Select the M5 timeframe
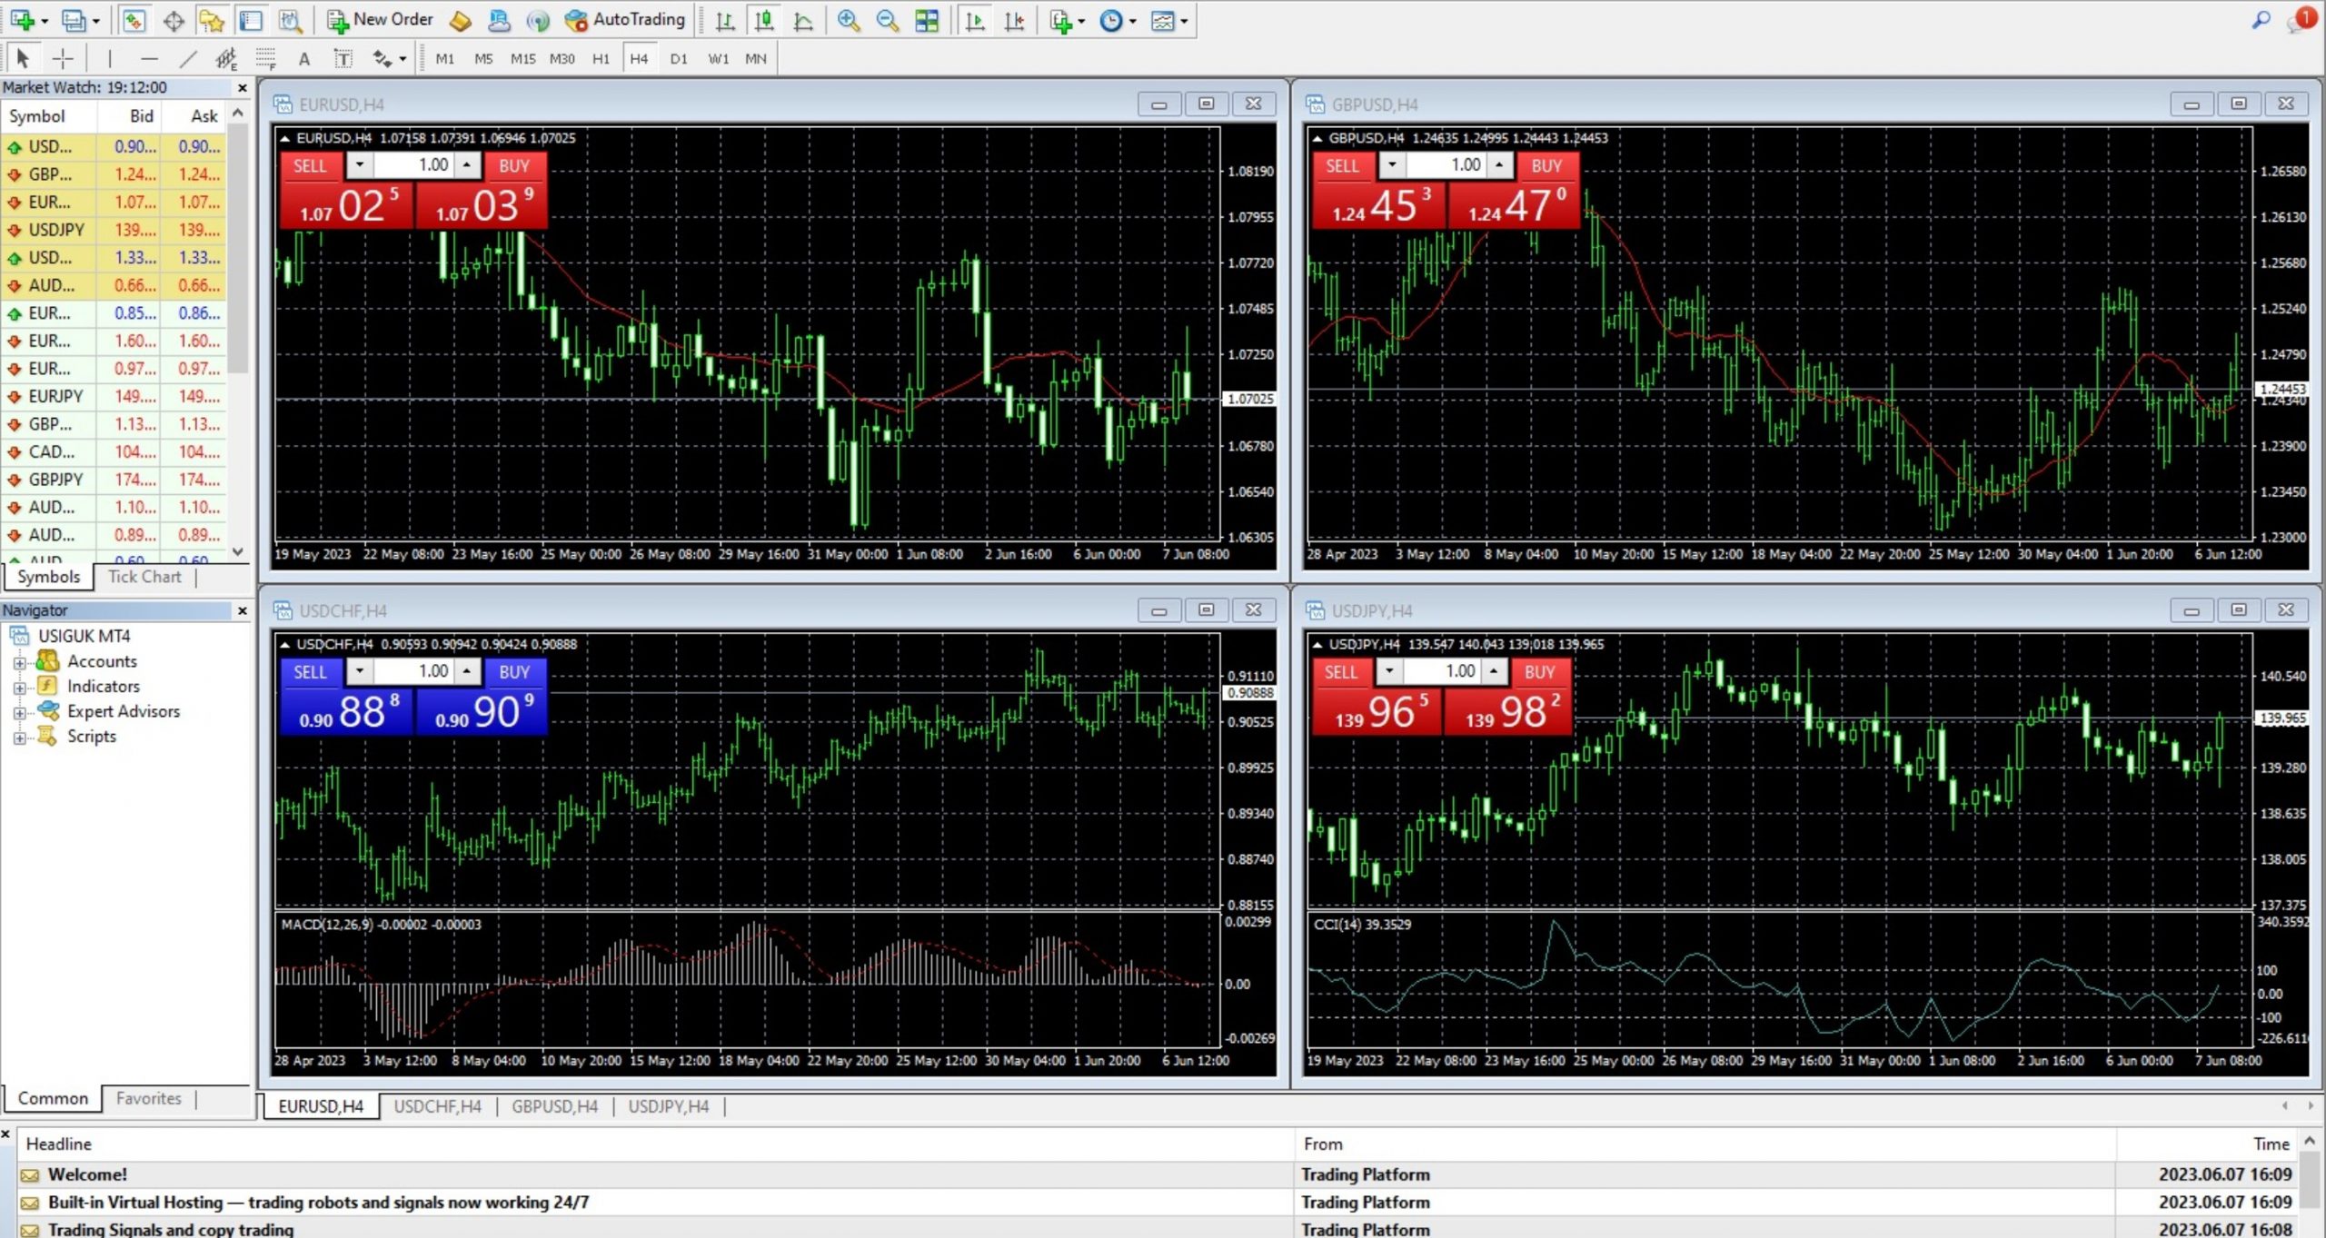Viewport: 2326px width, 1238px height. pyautogui.click(x=483, y=59)
